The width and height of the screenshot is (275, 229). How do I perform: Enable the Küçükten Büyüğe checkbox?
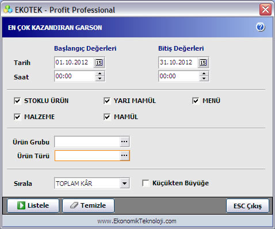click(x=146, y=183)
